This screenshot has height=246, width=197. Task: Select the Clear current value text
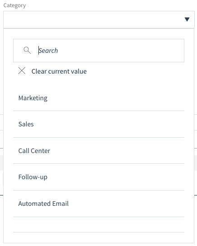59,71
